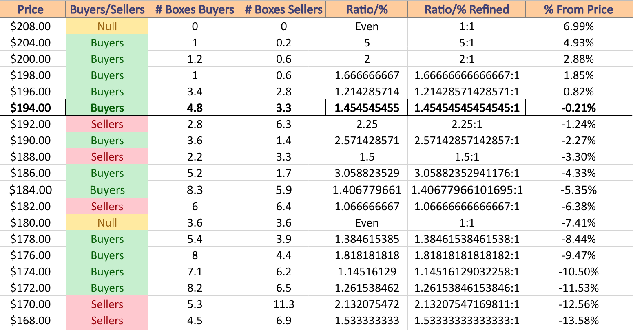Select the 11.3 boxes sellers cell
Image resolution: width=633 pixels, height=330 pixels.
point(283,304)
